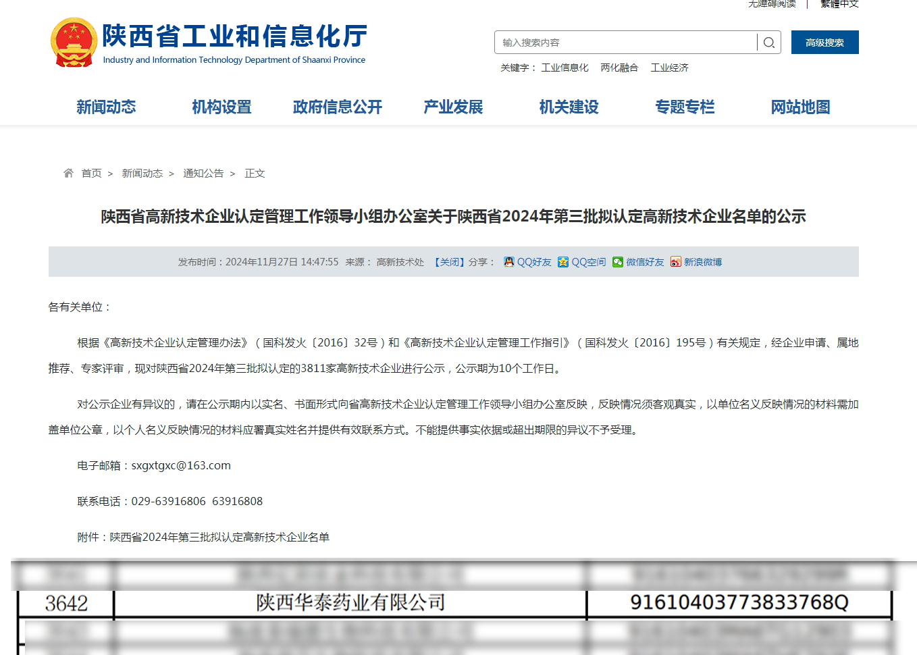Share article with the 微信好友 WeChat icon

click(618, 262)
